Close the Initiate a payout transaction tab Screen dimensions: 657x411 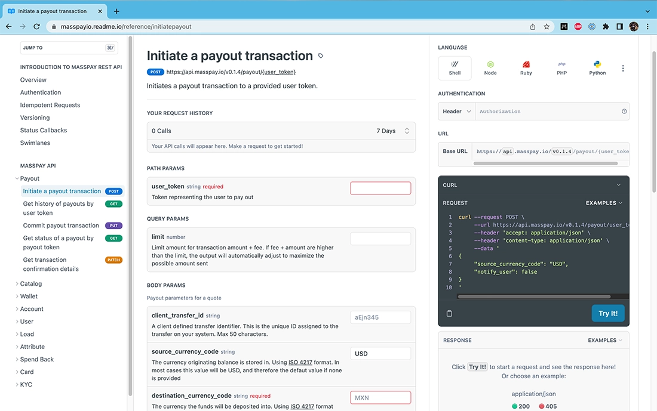click(x=100, y=11)
